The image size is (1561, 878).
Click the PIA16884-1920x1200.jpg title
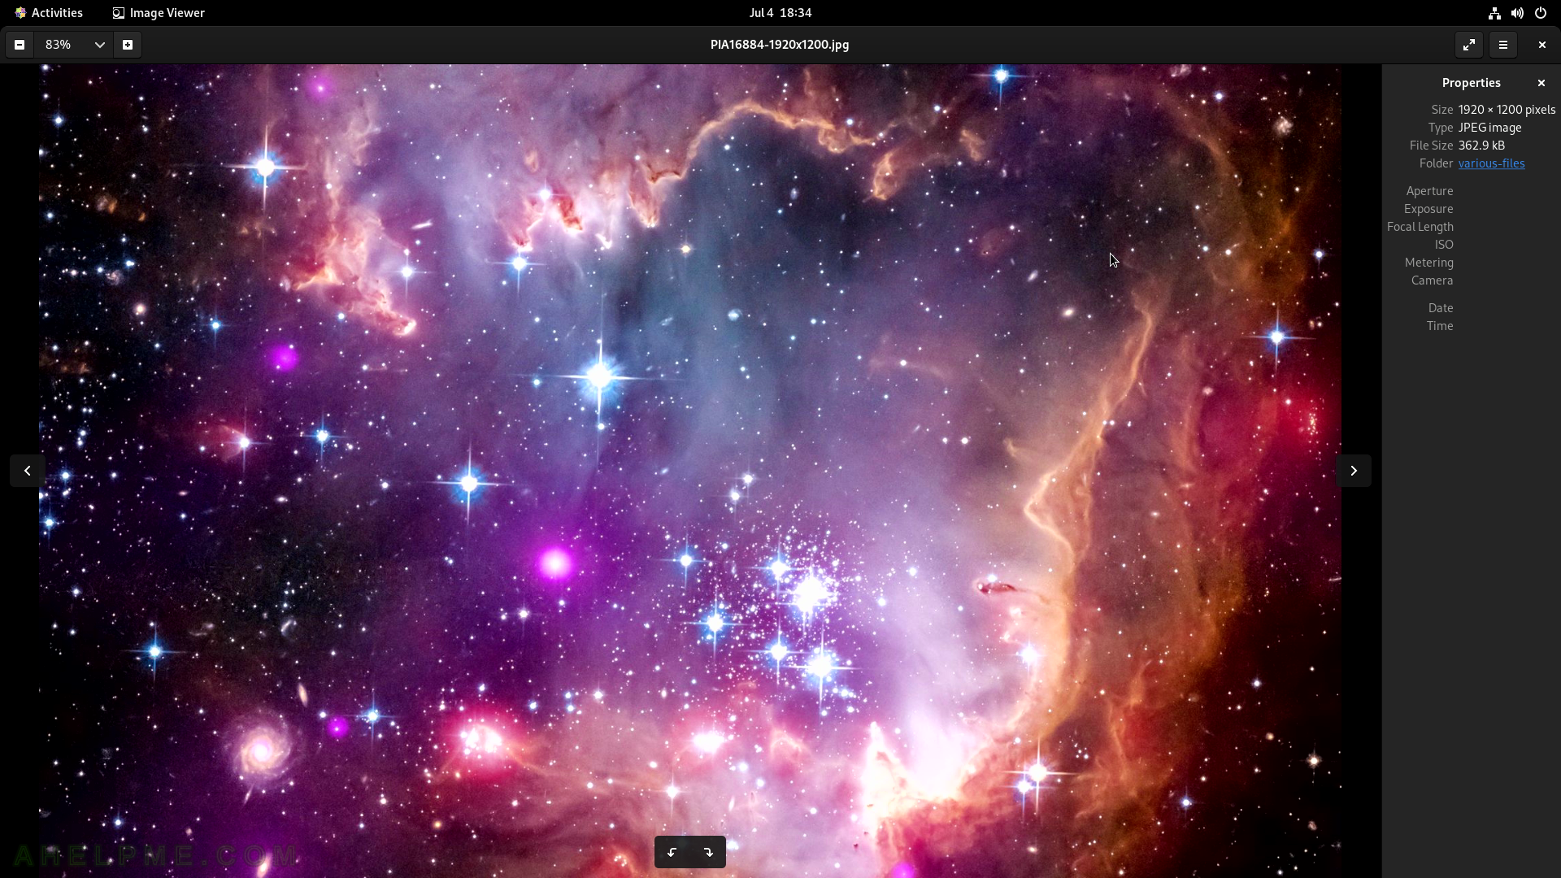pyautogui.click(x=780, y=45)
